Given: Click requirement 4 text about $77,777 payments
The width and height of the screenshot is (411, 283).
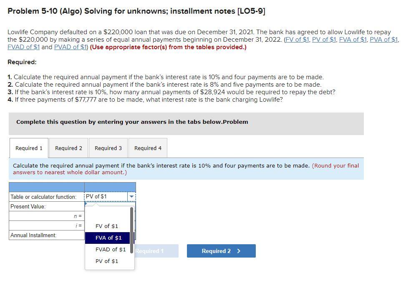Looking at the screenshot, I should [145, 100].
